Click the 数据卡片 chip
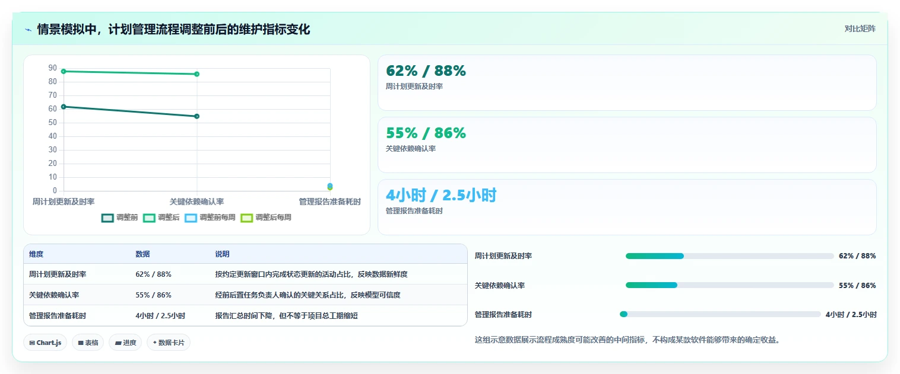Image resolution: width=900 pixels, height=374 pixels. [168, 343]
